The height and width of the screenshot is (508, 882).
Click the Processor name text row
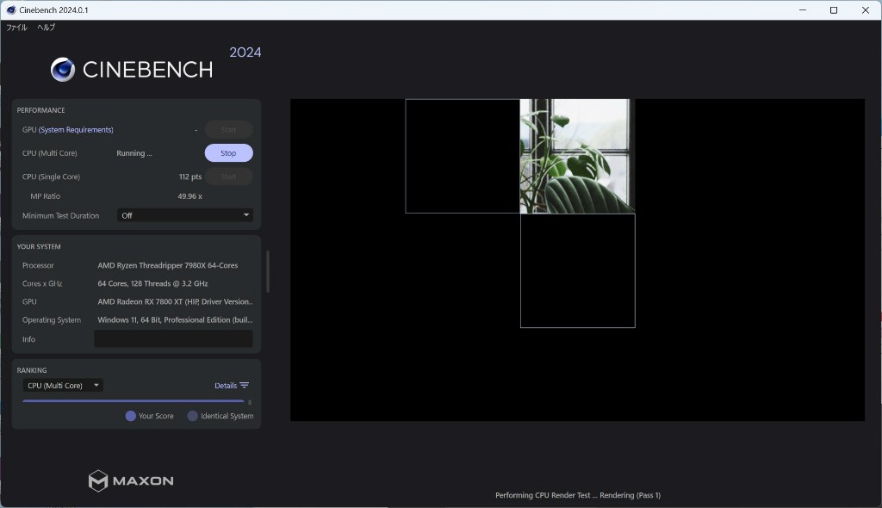pos(167,265)
